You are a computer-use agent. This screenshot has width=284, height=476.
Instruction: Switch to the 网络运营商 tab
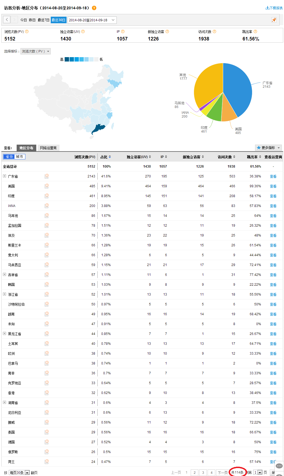tap(48, 148)
